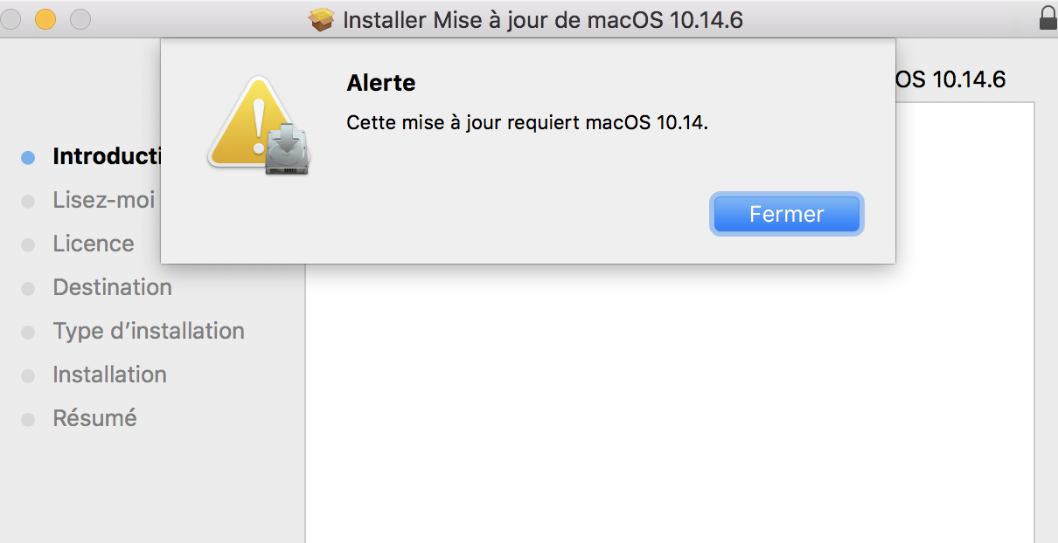Click the Fermer button
Viewport: 1058px width, 543px height.
(x=786, y=214)
